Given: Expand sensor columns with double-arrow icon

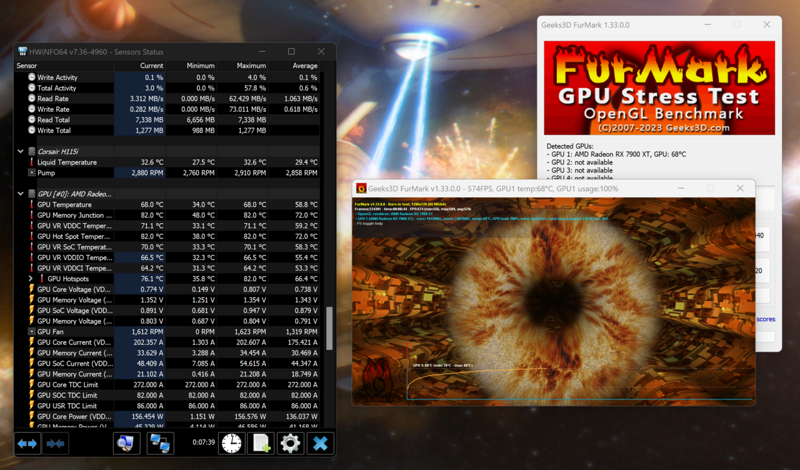Looking at the screenshot, I should (x=27, y=443).
